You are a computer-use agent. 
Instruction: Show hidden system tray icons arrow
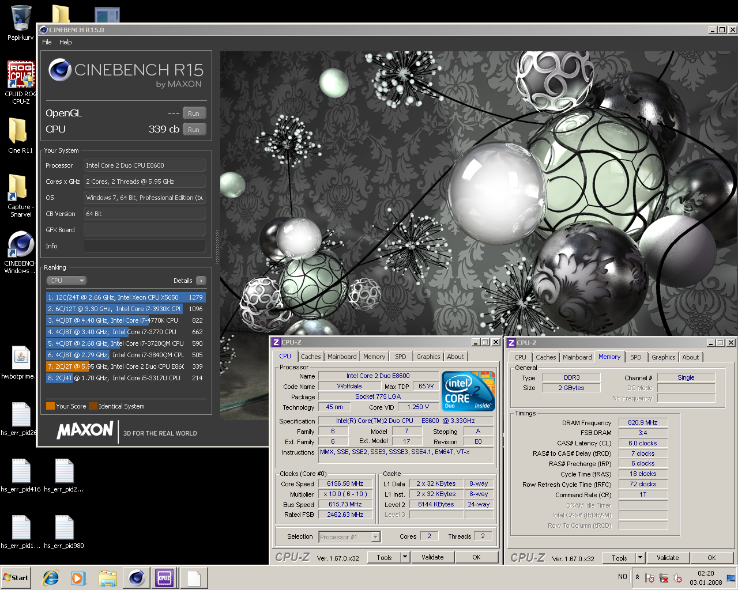637,577
